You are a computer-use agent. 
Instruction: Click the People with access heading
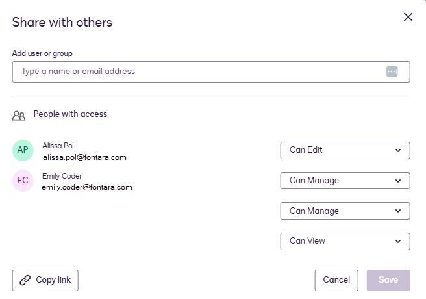click(x=70, y=114)
